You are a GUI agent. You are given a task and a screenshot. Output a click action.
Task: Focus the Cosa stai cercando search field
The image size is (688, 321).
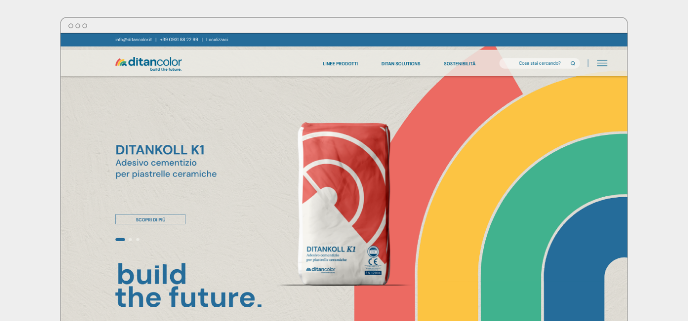[x=539, y=63]
